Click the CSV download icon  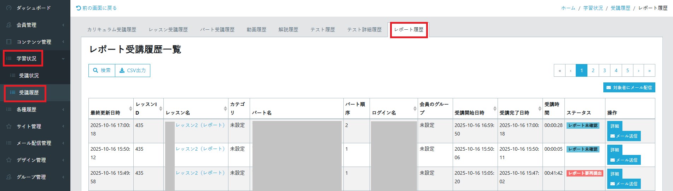coord(122,70)
